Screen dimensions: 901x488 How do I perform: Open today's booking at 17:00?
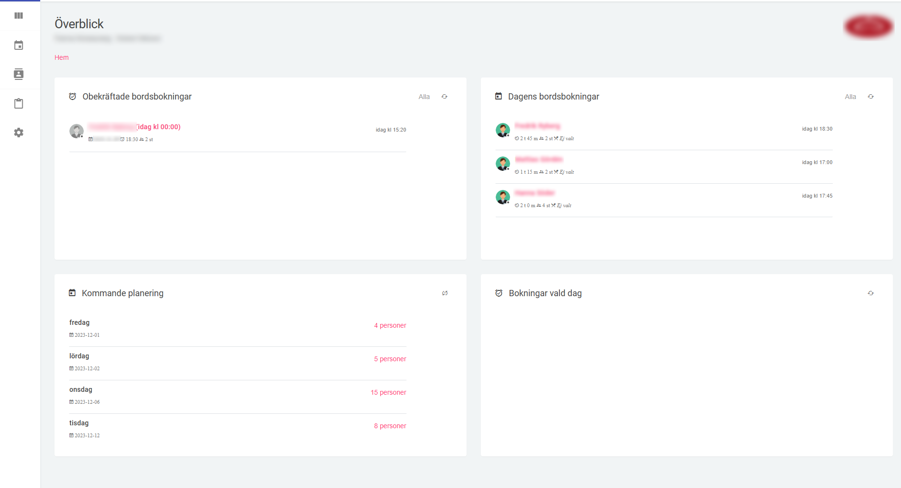click(539, 160)
